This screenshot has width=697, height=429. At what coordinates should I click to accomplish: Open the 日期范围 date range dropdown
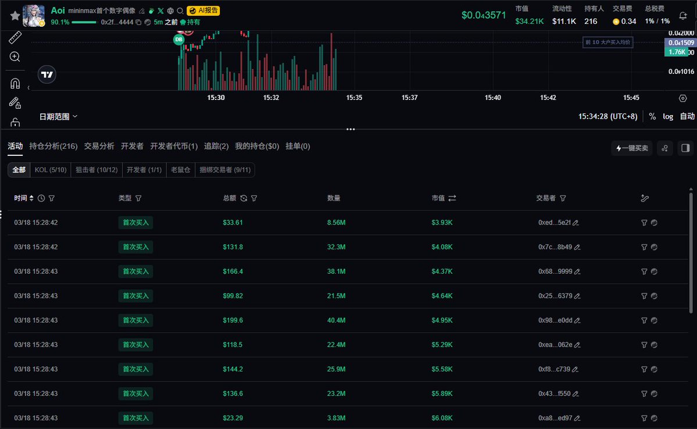pos(58,116)
